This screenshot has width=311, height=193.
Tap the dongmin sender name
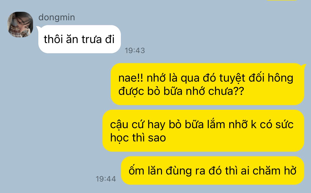[x=57, y=18]
